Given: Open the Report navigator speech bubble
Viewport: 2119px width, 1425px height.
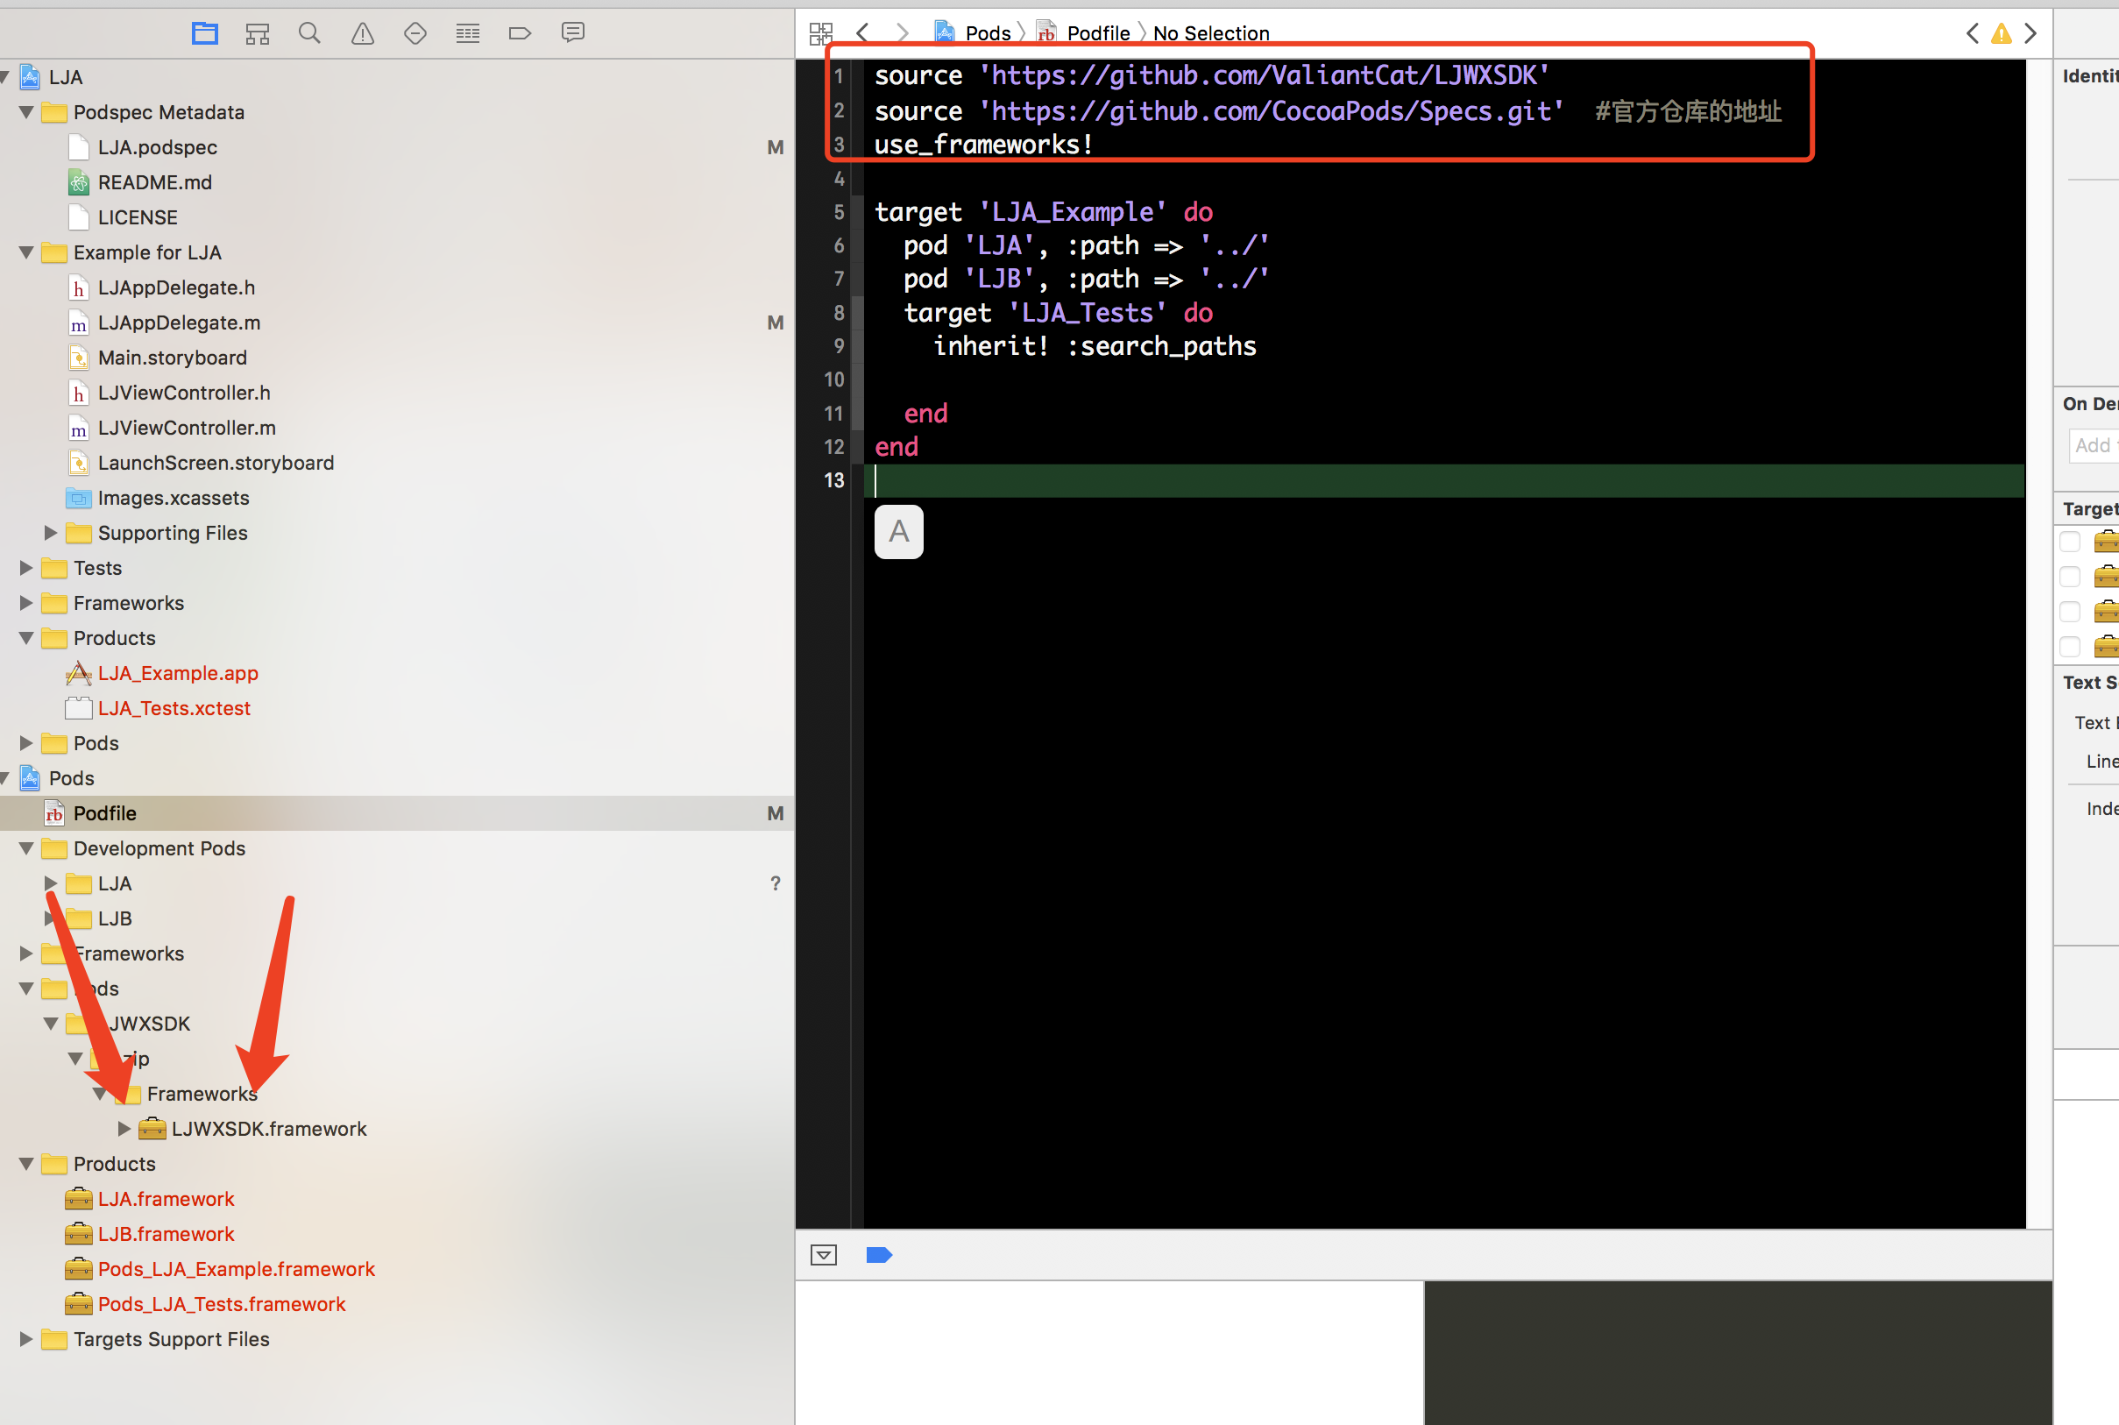Looking at the screenshot, I should click(x=572, y=32).
